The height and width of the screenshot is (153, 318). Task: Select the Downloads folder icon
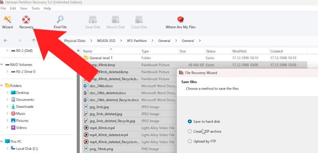(13, 106)
